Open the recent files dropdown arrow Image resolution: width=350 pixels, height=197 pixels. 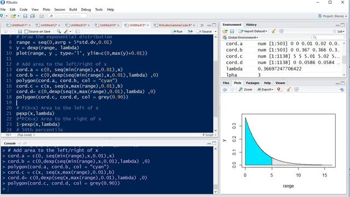pyautogui.click(x=18, y=16)
